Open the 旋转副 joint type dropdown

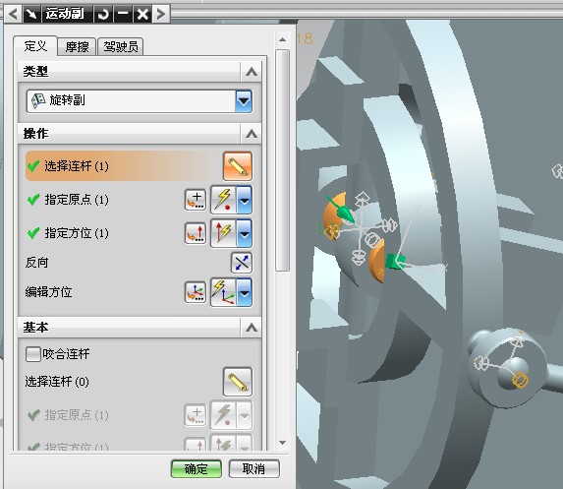pos(244,101)
